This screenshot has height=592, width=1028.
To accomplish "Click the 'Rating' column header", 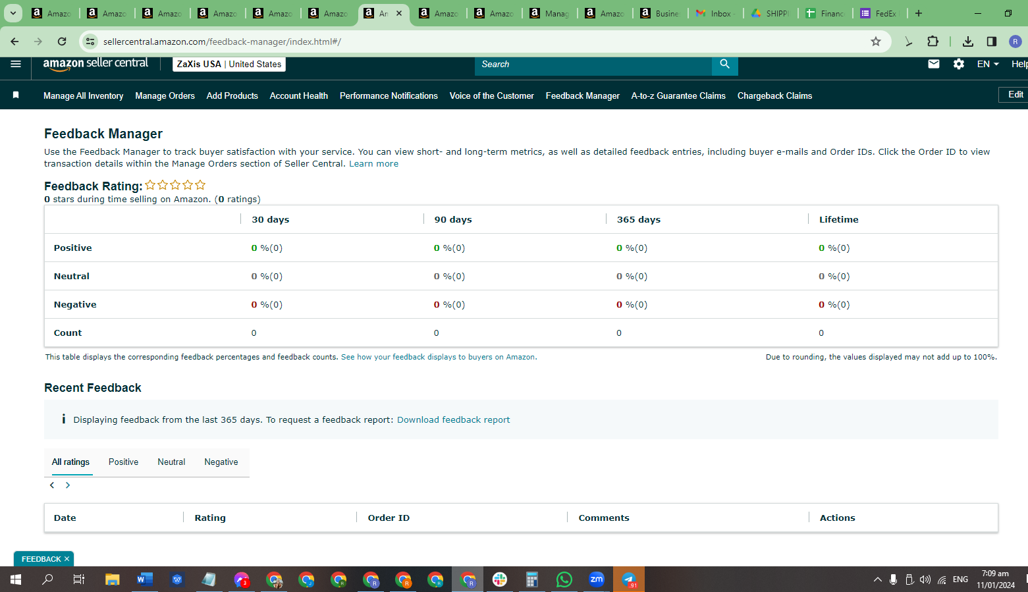I will pyautogui.click(x=210, y=518).
